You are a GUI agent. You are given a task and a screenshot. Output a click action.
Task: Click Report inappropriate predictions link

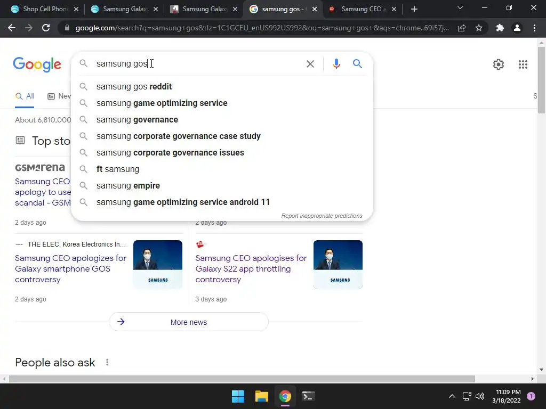(322, 216)
